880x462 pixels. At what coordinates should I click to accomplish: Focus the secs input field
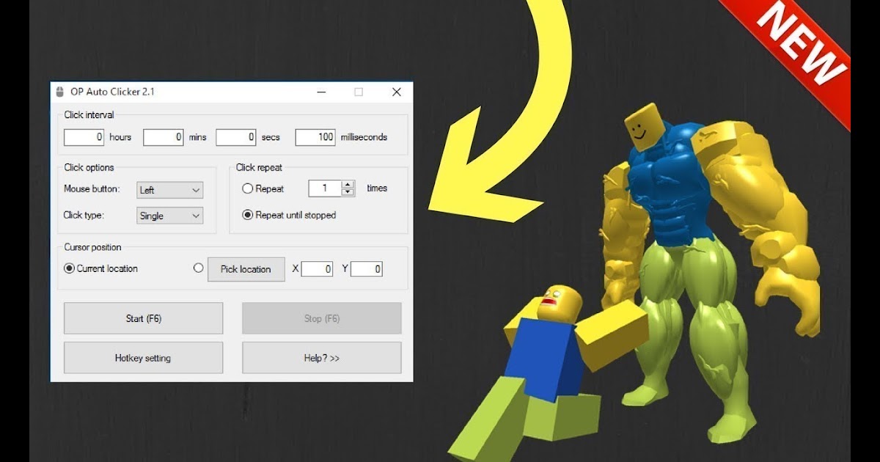coord(236,137)
